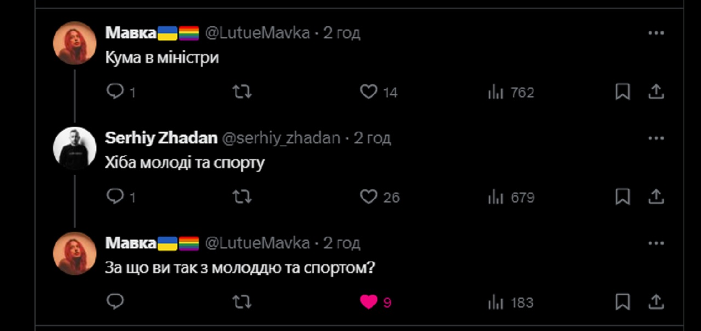
Task: Open more options on last tweet
Action: tap(656, 243)
